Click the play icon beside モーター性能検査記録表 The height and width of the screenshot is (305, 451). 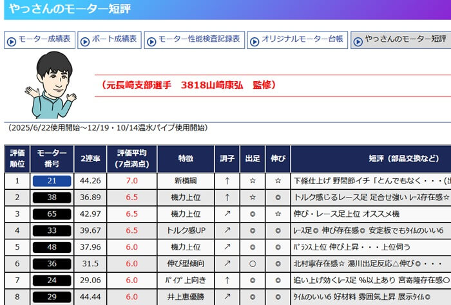point(152,40)
